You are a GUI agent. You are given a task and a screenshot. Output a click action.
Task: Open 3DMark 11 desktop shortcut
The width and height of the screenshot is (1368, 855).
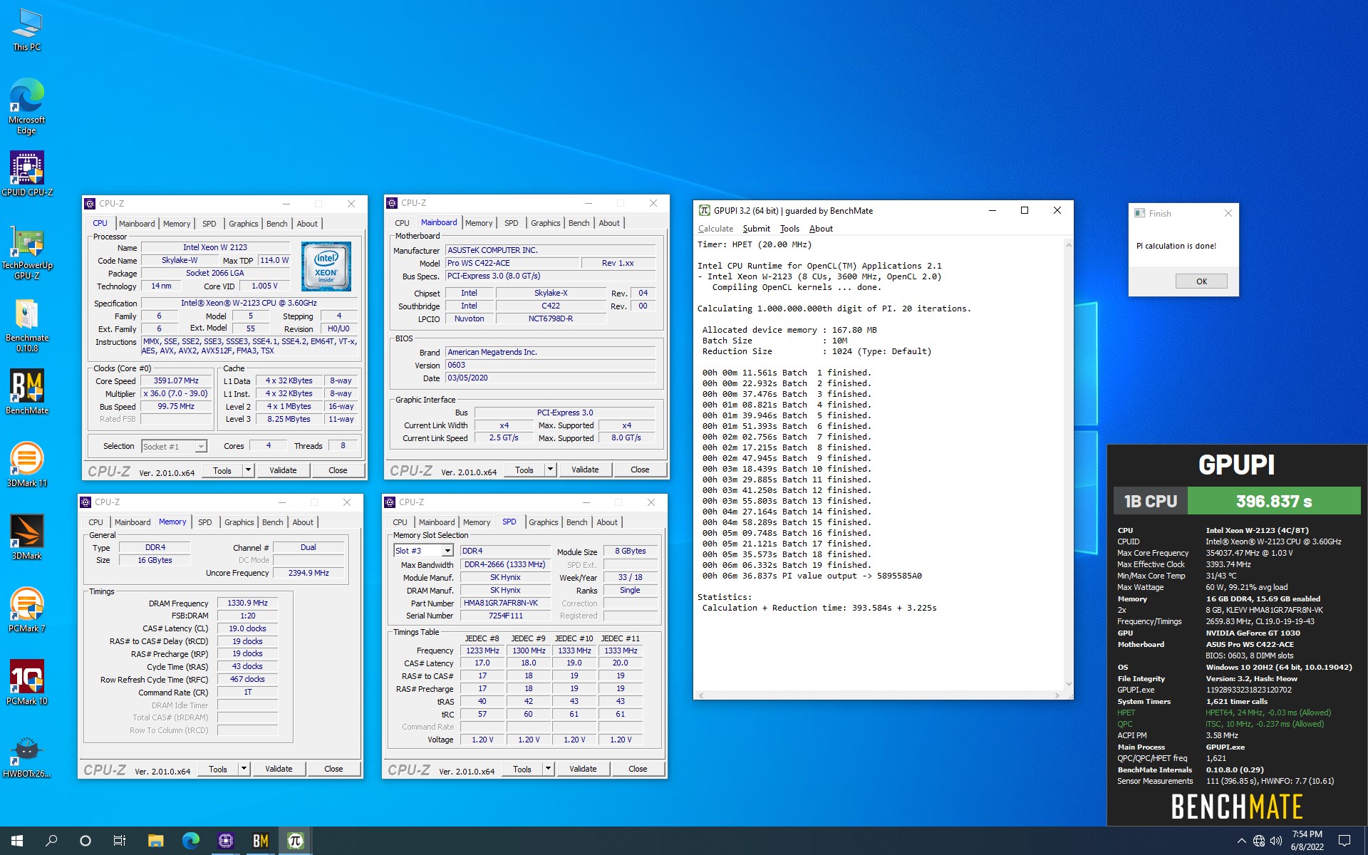[26, 465]
